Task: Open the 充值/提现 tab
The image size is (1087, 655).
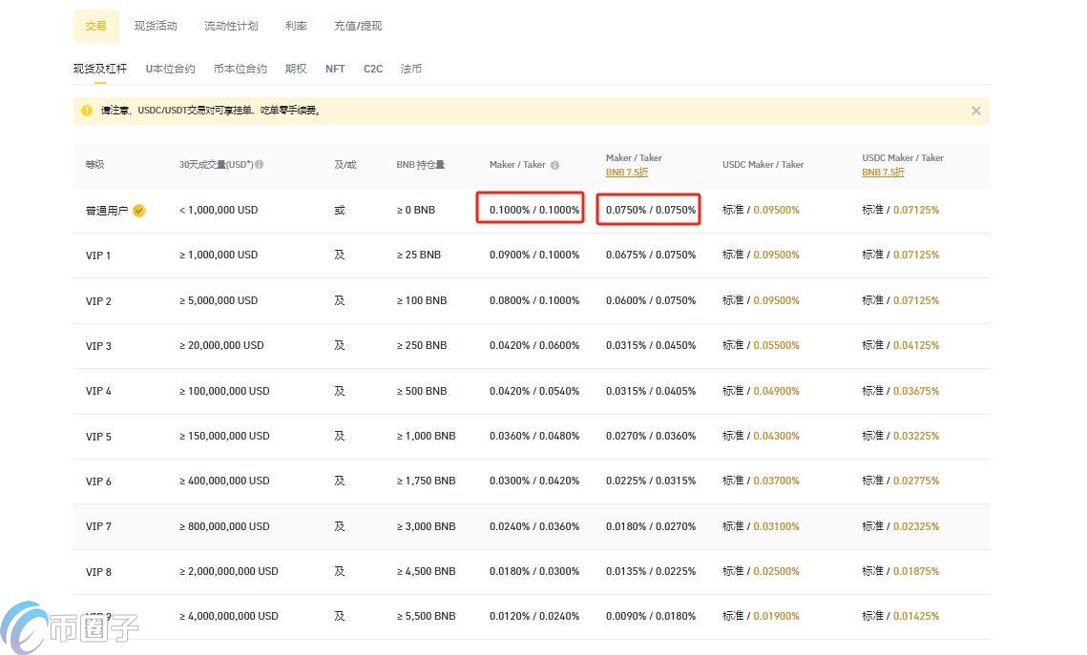Action: tap(358, 27)
